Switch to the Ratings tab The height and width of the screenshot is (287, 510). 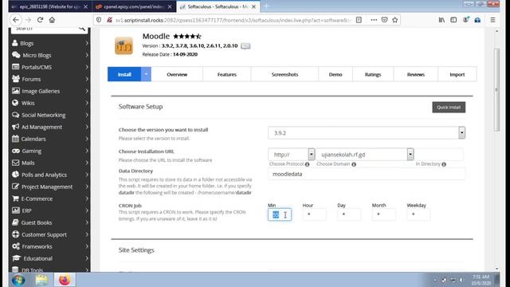pyautogui.click(x=373, y=74)
